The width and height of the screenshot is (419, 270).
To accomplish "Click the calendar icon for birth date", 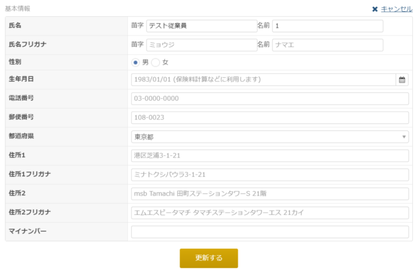I will click(x=402, y=80).
